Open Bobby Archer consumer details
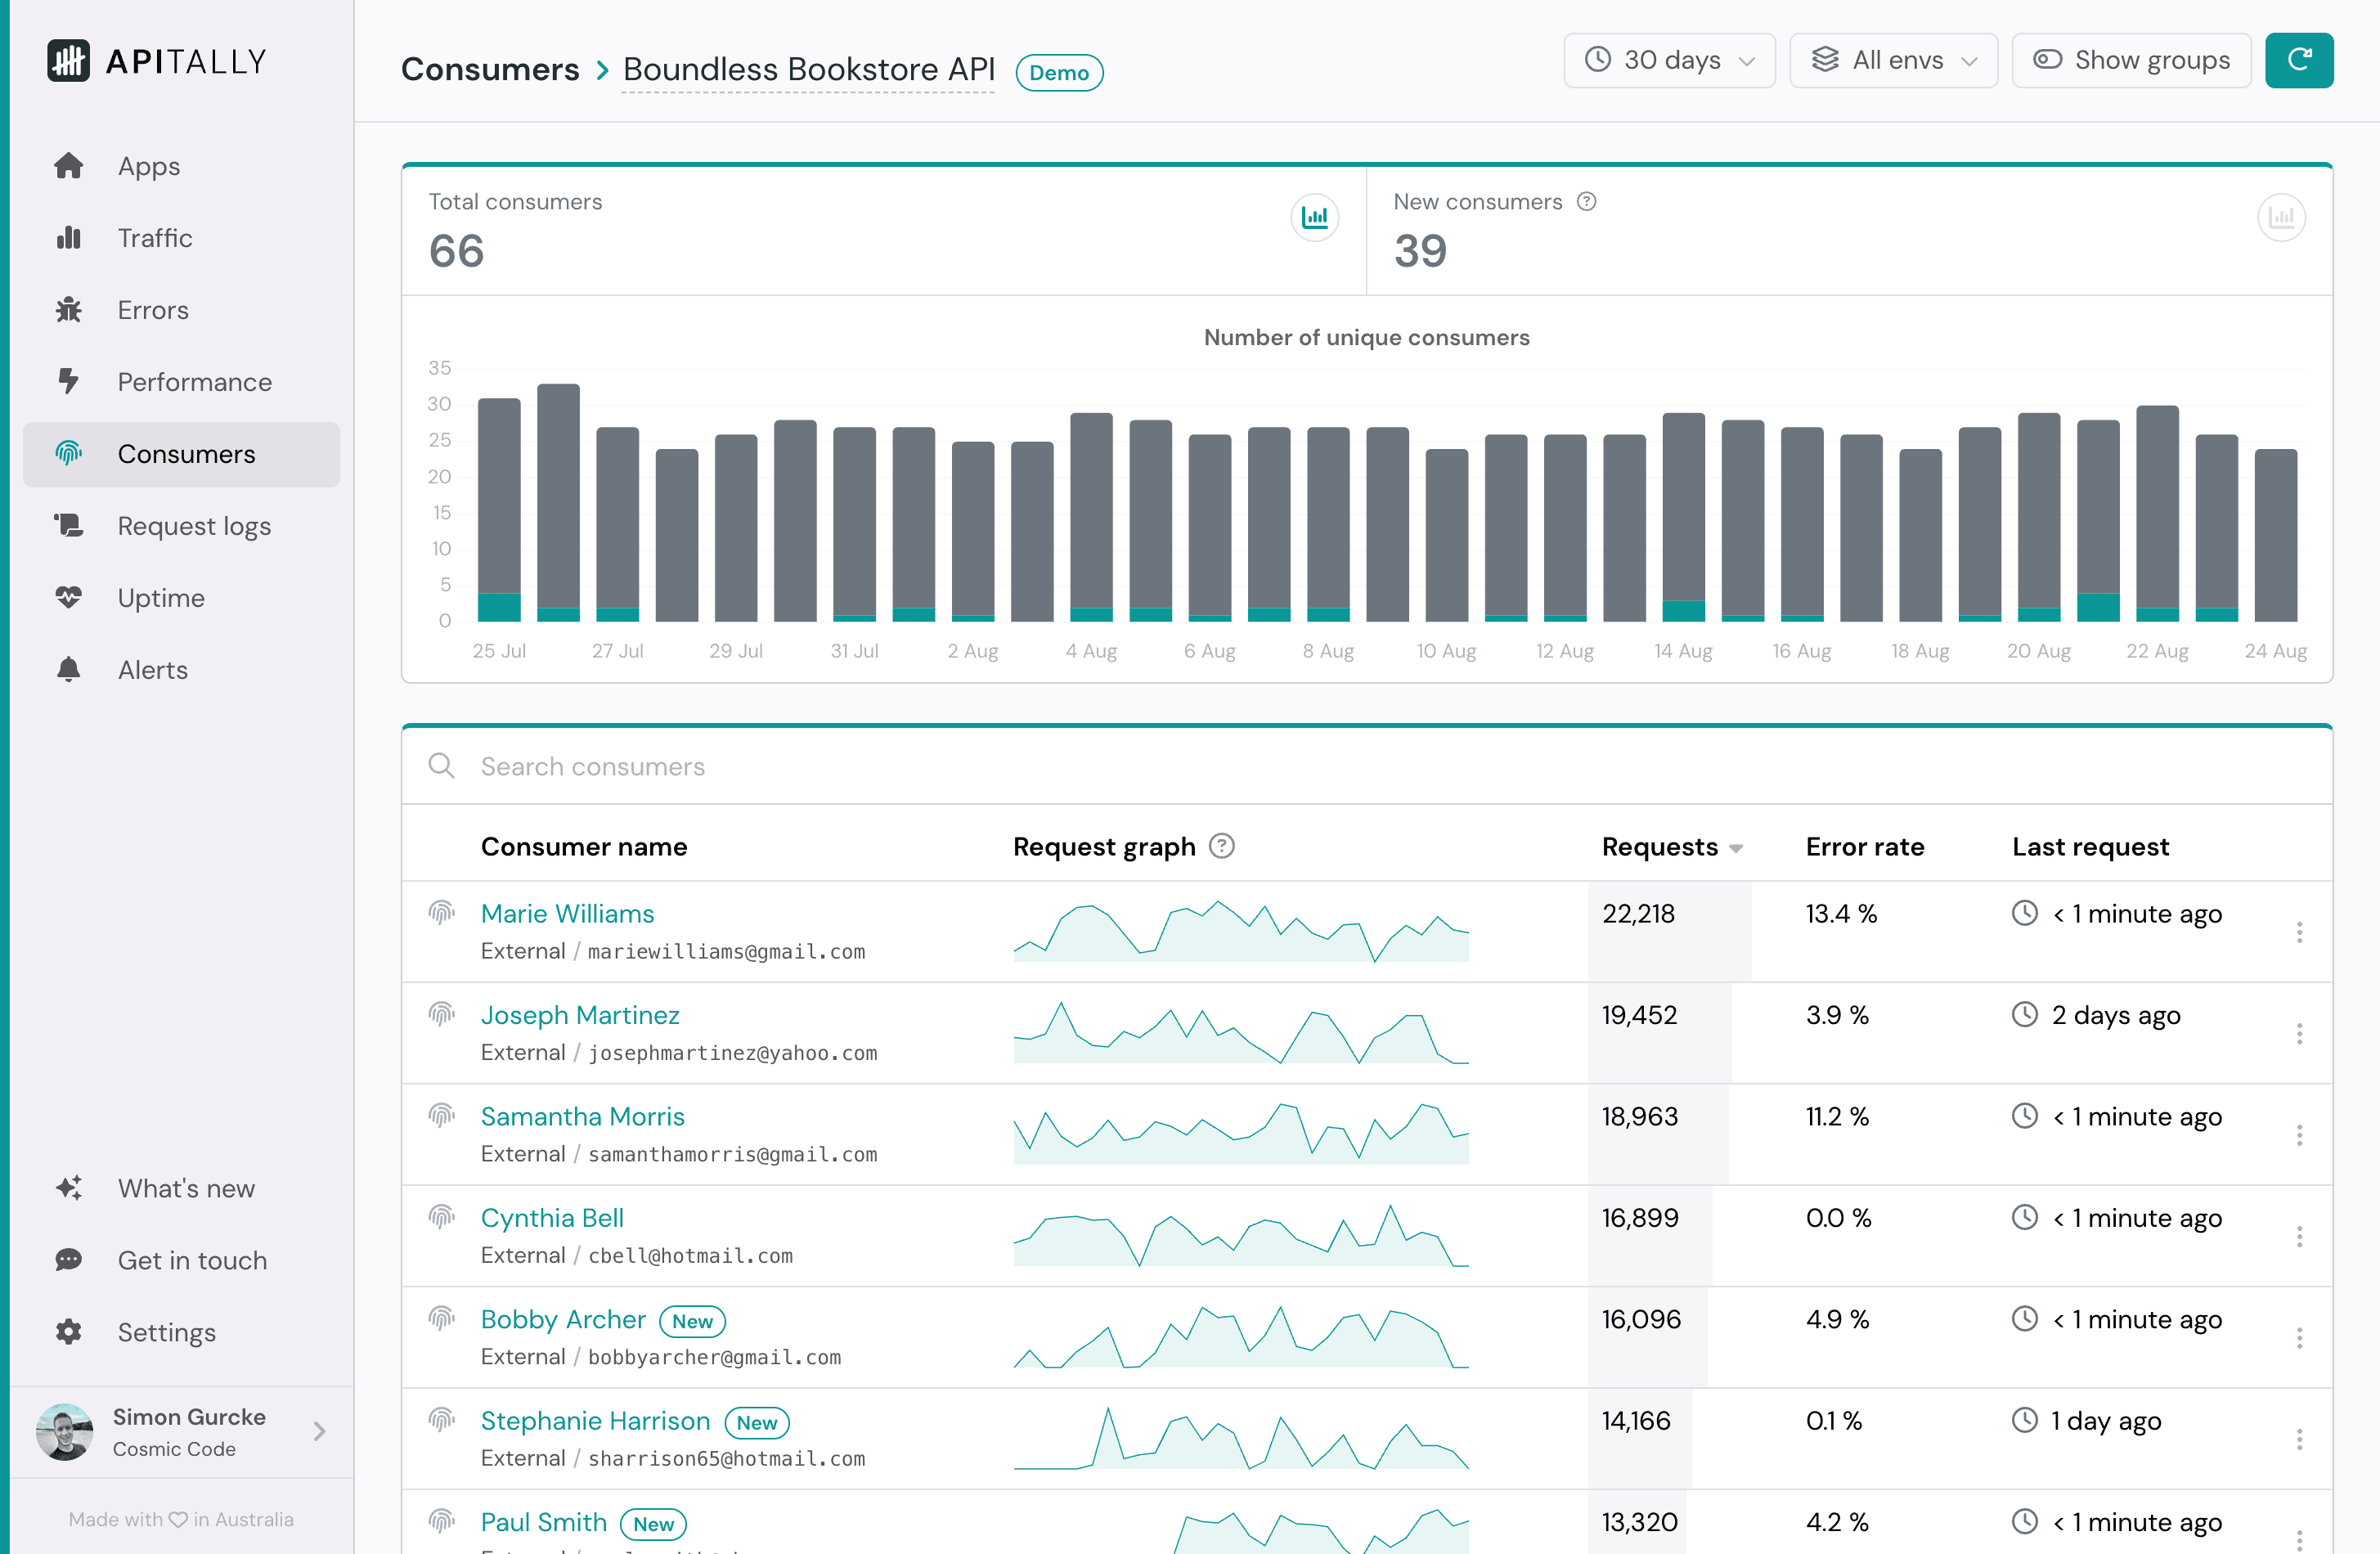The image size is (2380, 1554). (563, 1320)
